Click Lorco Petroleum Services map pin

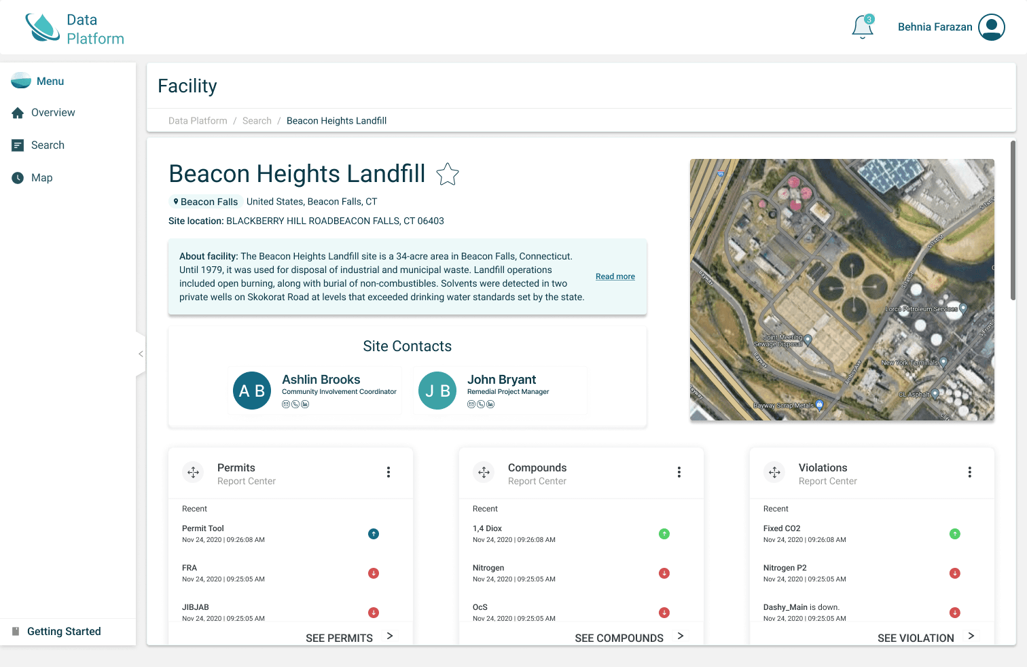962,308
